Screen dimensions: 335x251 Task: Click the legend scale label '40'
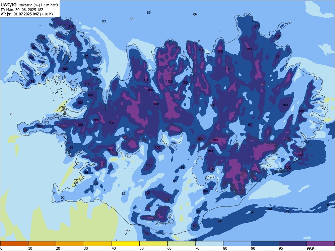114,248
